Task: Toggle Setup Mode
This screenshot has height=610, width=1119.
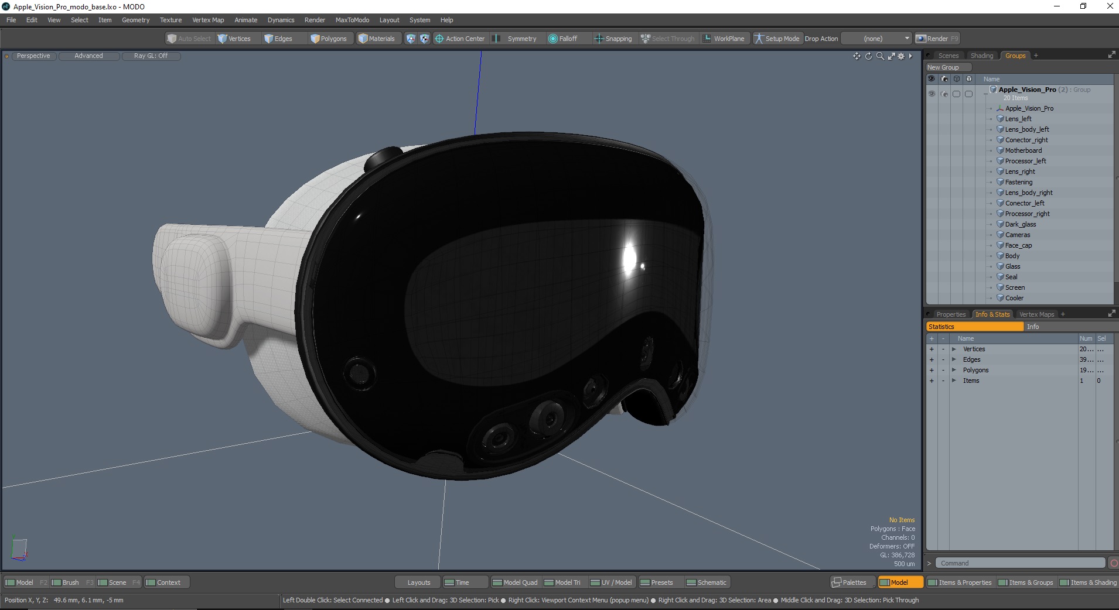Action: point(776,39)
